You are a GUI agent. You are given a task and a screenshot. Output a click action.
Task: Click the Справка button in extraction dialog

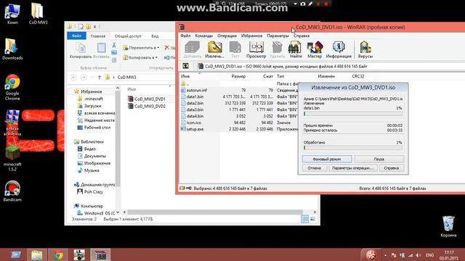(x=391, y=167)
